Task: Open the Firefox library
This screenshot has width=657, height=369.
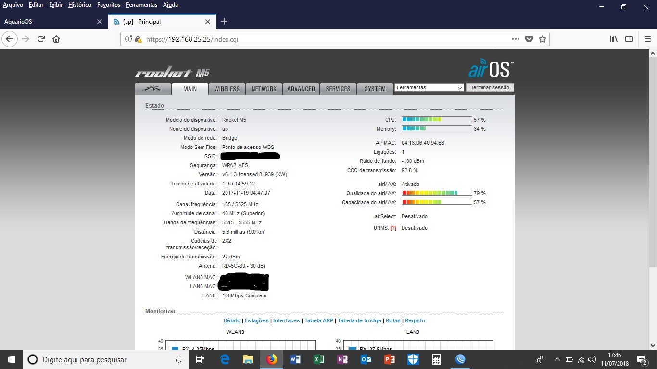Action: pos(614,39)
